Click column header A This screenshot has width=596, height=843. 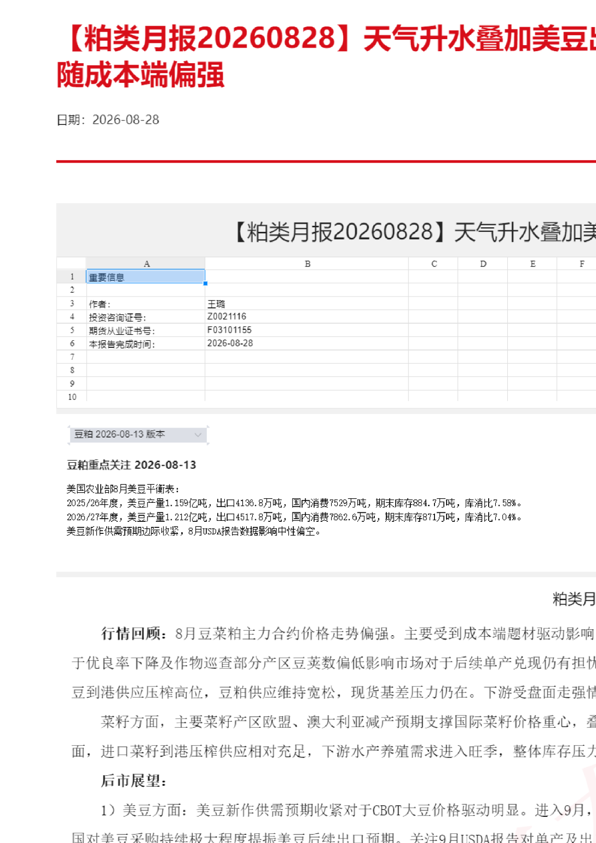pos(146,263)
